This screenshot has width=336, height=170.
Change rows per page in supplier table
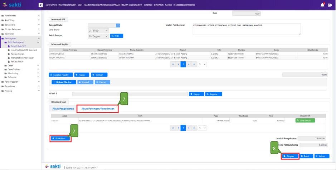pyautogui.click(x=203, y=65)
